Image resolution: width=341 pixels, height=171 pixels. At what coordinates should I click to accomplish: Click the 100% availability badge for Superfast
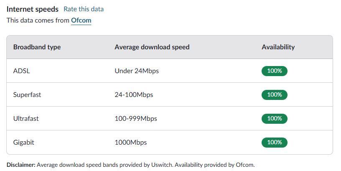(275, 94)
